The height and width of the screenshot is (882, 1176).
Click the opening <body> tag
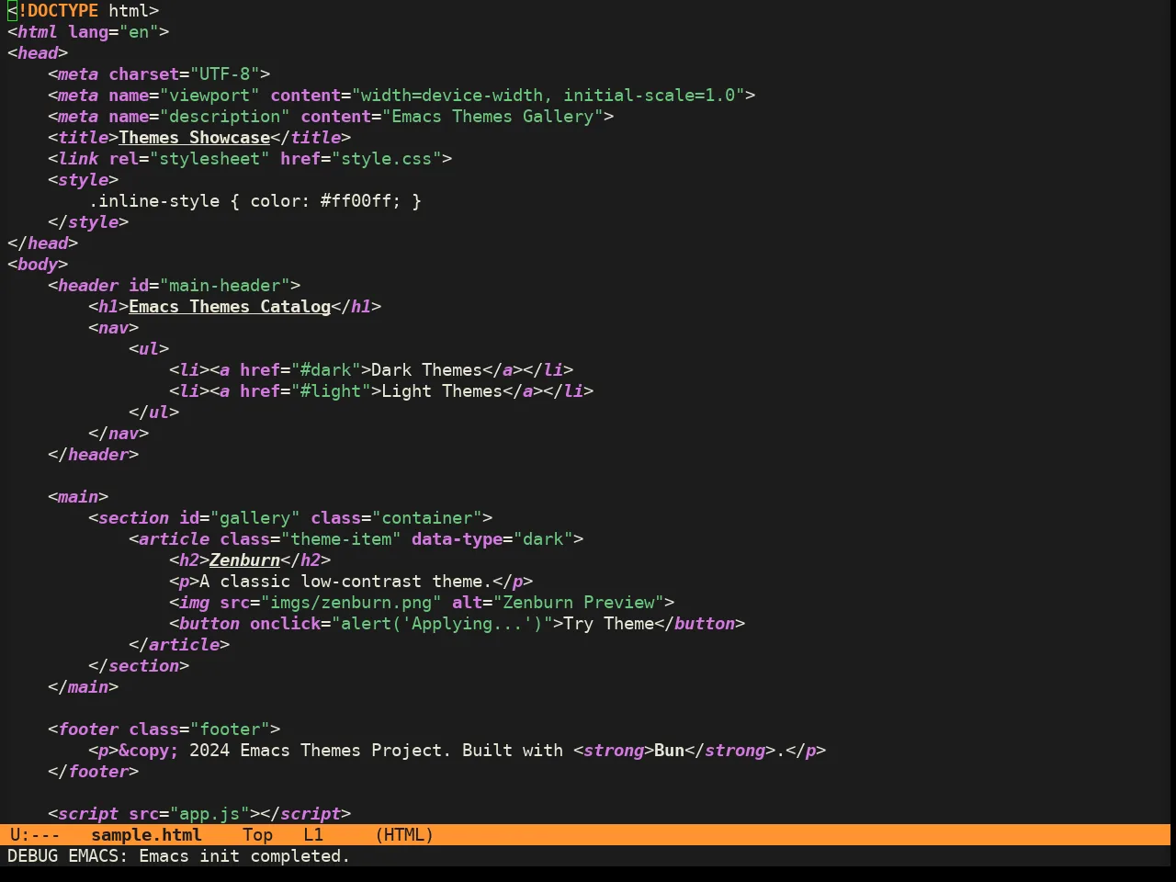38,265
